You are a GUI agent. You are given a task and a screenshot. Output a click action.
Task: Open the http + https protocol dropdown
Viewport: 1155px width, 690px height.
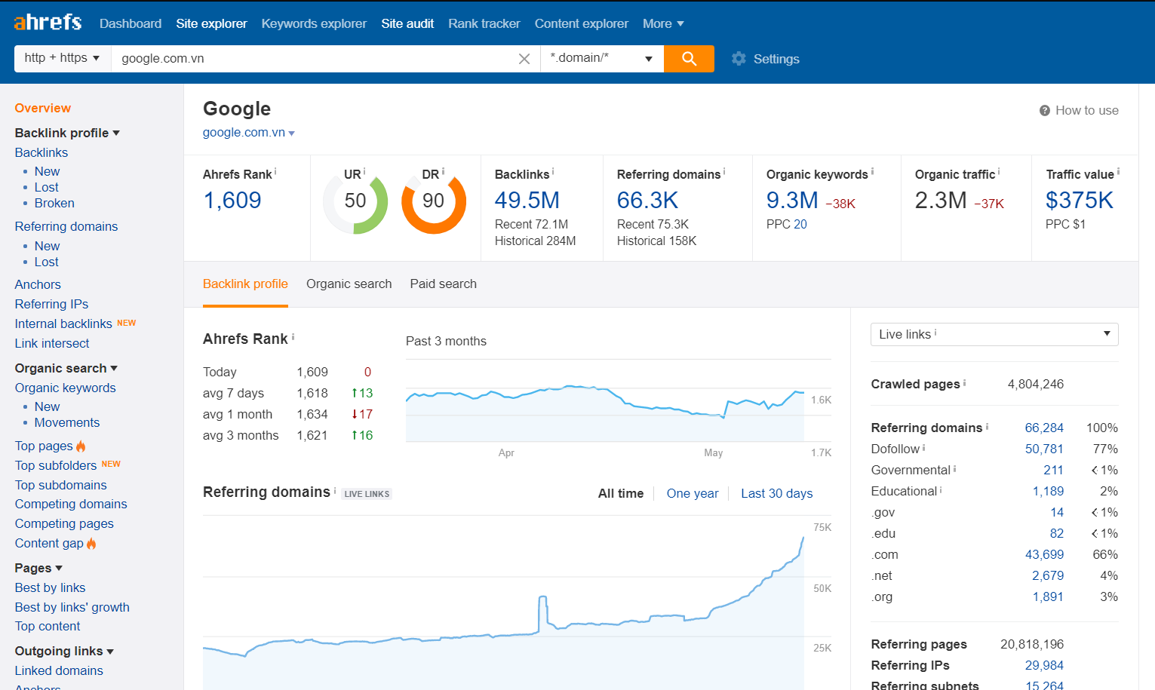[62, 58]
